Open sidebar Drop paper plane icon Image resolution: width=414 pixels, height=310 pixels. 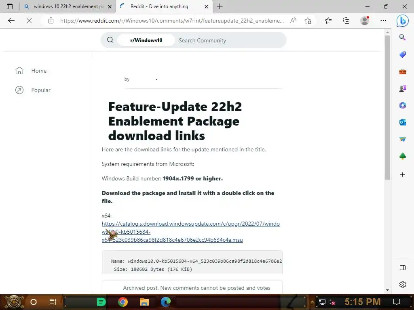point(402,139)
